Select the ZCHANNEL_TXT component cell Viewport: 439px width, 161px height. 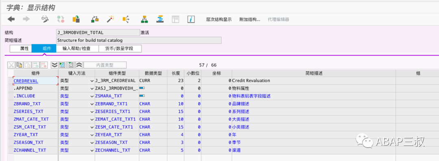pyautogui.click(x=35, y=150)
